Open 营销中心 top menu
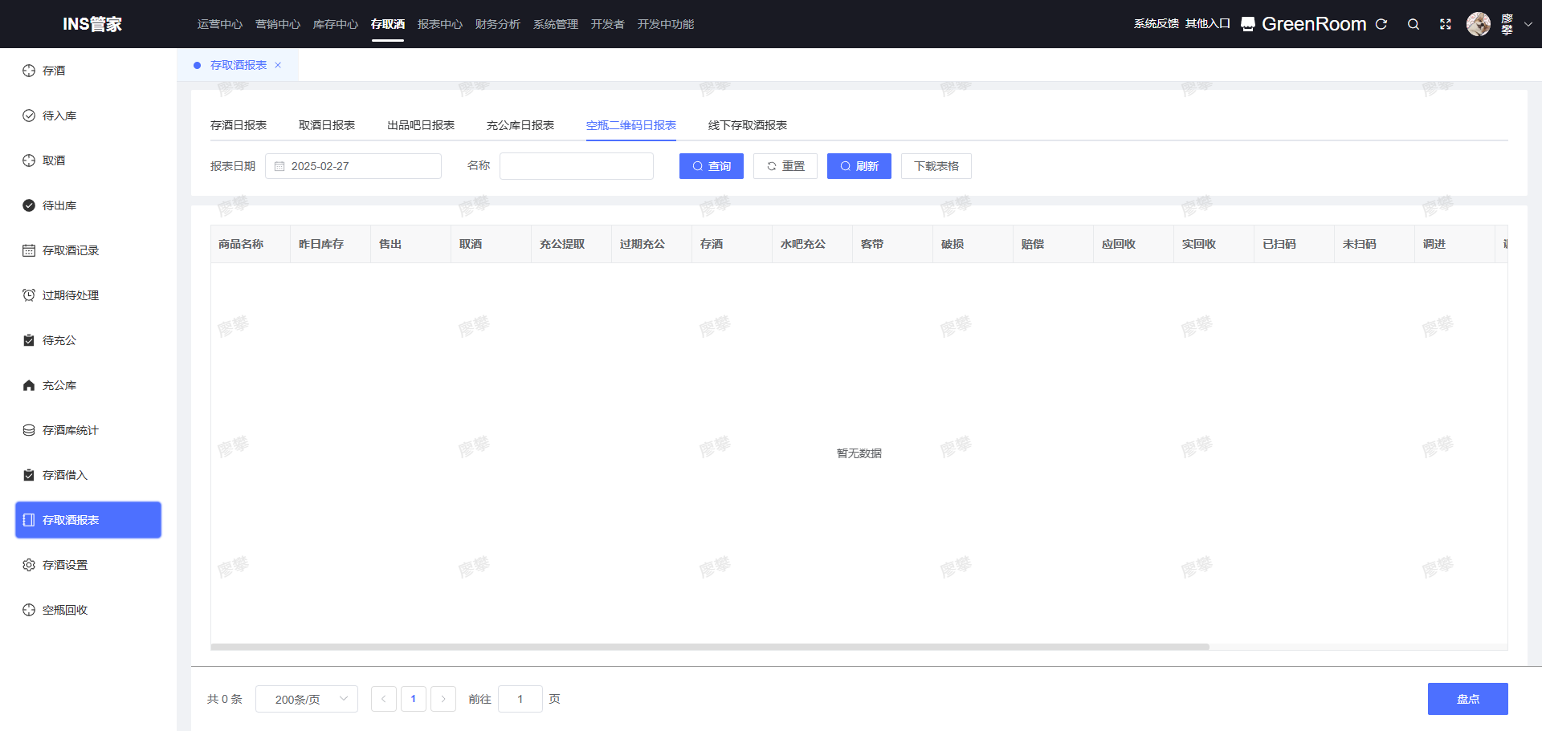The width and height of the screenshot is (1542, 731). click(x=278, y=24)
